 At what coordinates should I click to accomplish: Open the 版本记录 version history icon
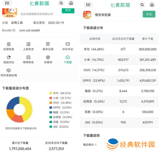(48, 44)
